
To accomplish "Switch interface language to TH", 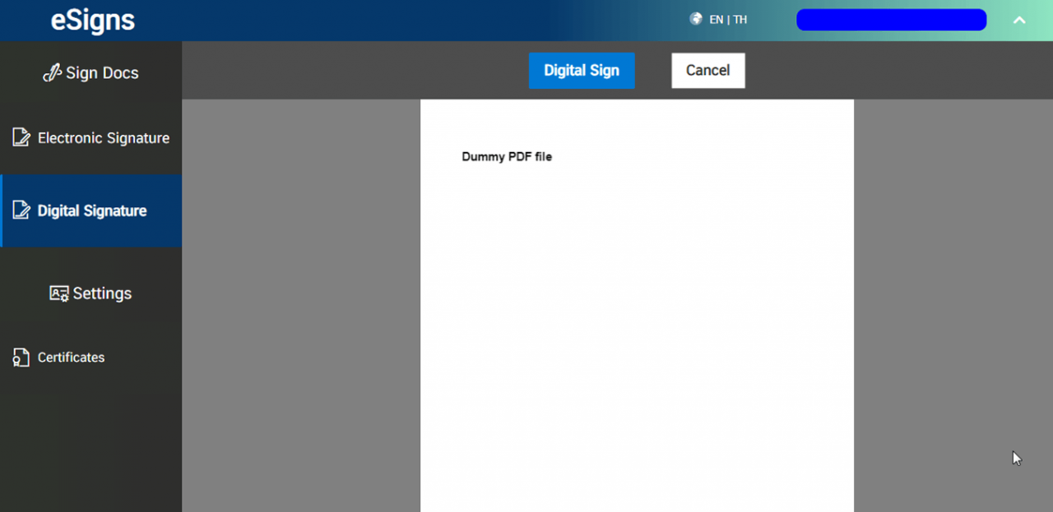I will coord(740,19).
